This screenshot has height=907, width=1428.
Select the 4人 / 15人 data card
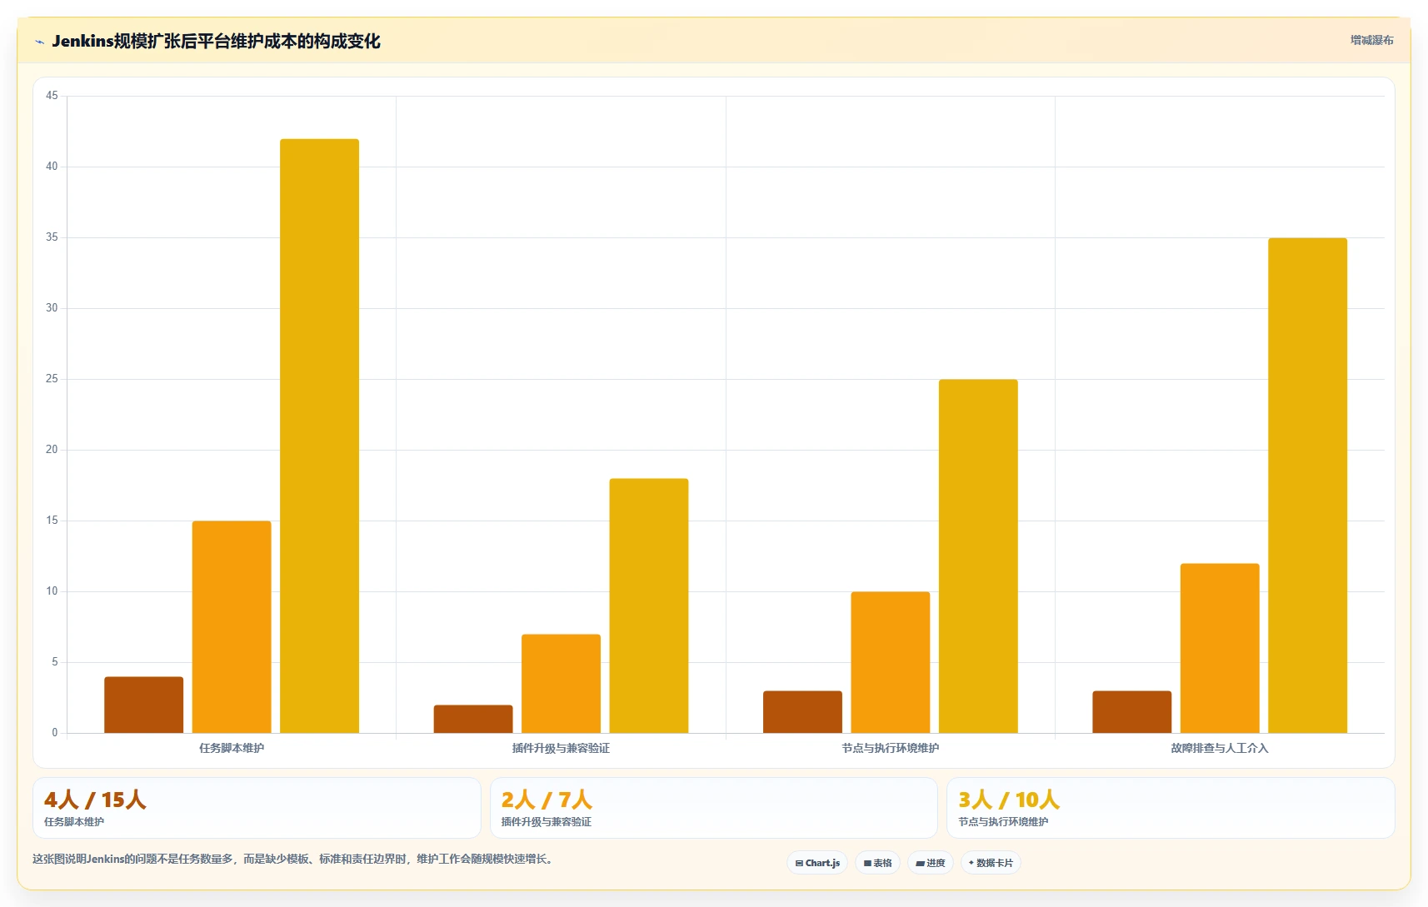(257, 808)
